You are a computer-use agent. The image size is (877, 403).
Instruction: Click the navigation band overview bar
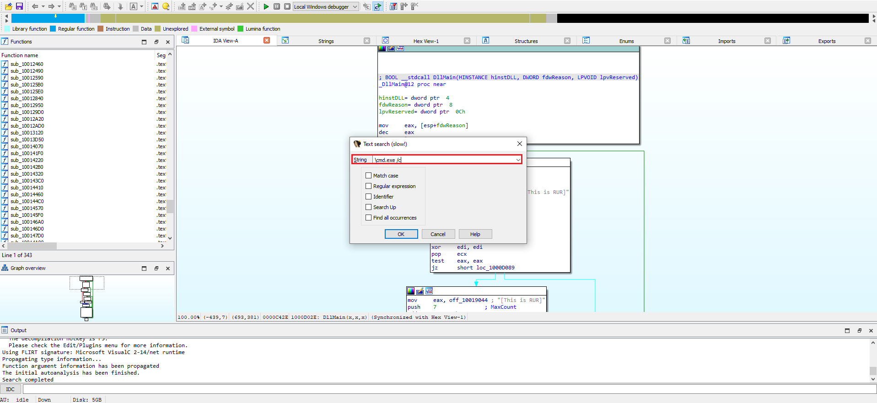440,18
